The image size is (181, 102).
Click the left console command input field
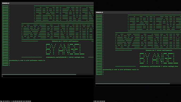(48, 76)
